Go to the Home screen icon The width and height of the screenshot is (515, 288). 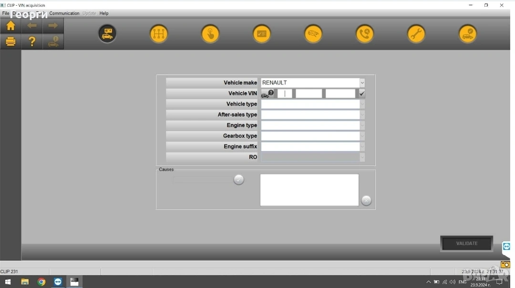(10, 26)
